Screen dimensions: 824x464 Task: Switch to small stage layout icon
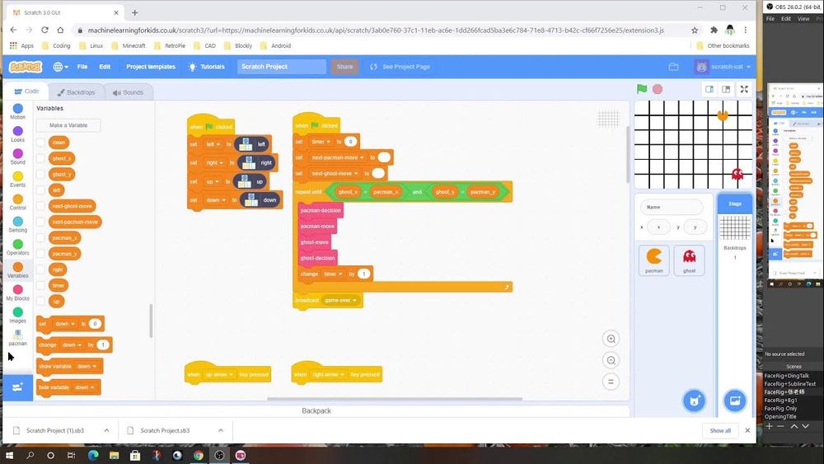[x=709, y=89]
